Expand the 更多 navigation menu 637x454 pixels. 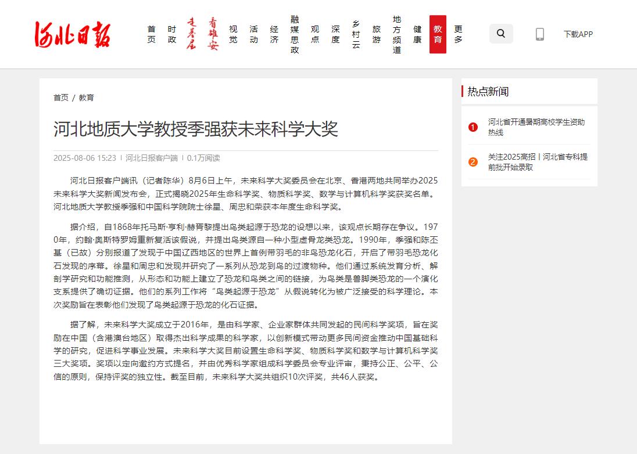click(458, 34)
